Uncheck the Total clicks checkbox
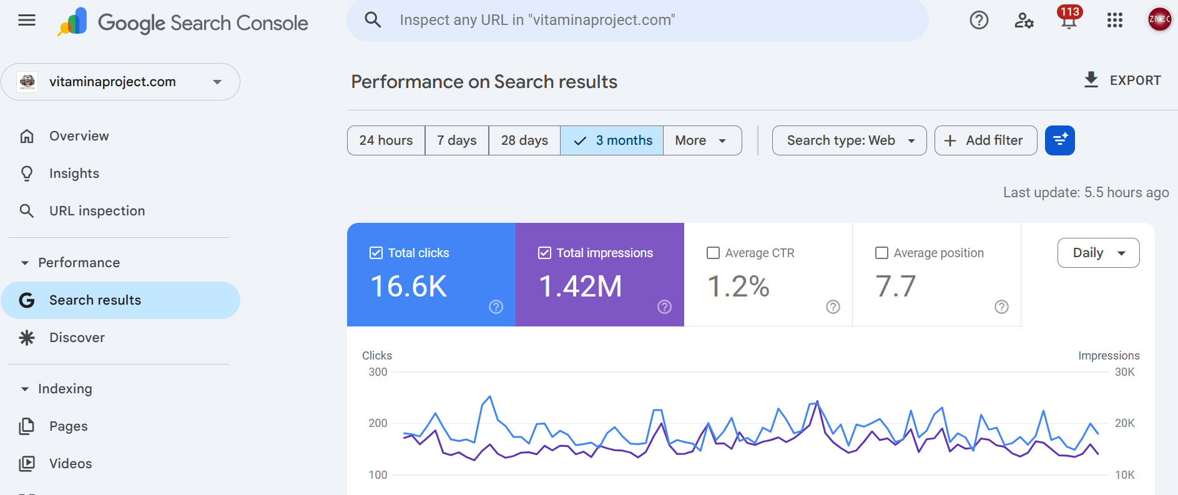Screen dimensions: 1178x495 pyautogui.click(x=376, y=253)
